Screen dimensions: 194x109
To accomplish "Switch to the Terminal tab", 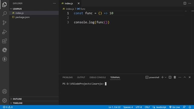I will (115, 78).
